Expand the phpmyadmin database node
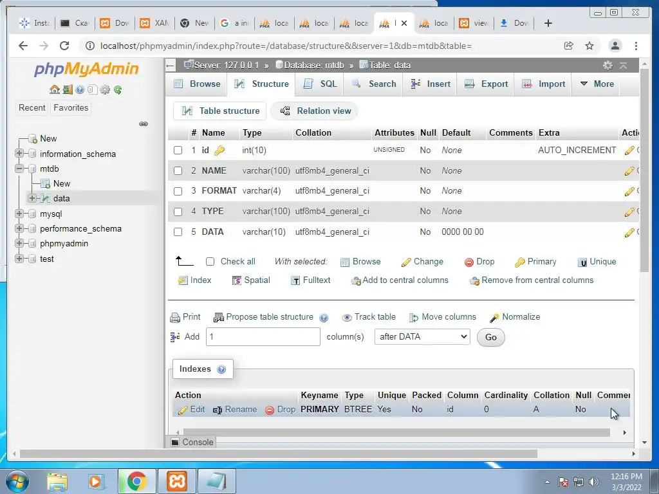The height and width of the screenshot is (494, 659). tap(19, 243)
